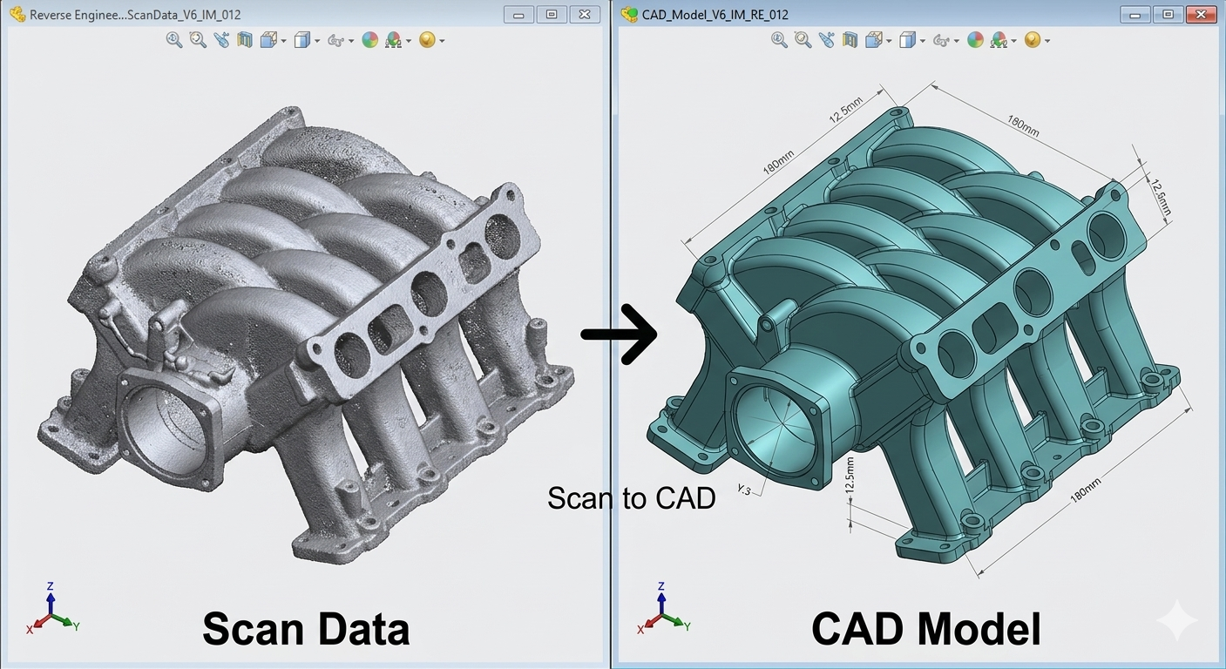
Task: Click the CAD_Model_V6_IM_RE_012 title bar
Action: 871,15
